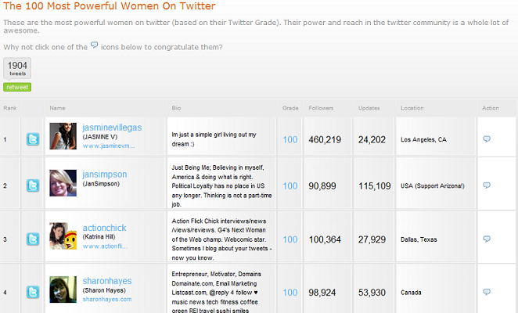The width and height of the screenshot is (518, 313).
Task: Click location 'Canada'
Action: click(x=411, y=293)
